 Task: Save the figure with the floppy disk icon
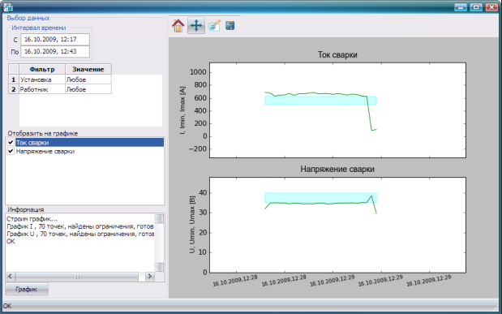[230, 26]
